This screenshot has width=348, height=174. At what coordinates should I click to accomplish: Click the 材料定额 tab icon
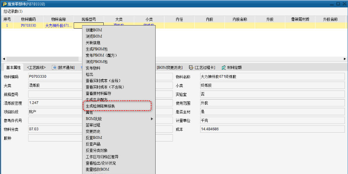pyautogui.click(x=223, y=67)
